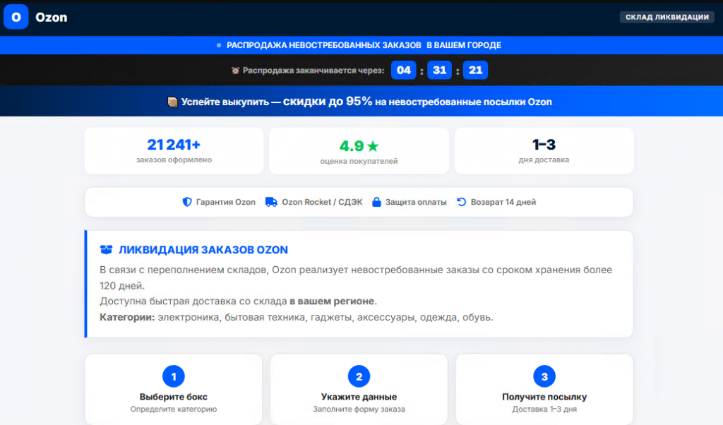
Task: Click the return arrow icon by Возврат
Action: pos(461,202)
